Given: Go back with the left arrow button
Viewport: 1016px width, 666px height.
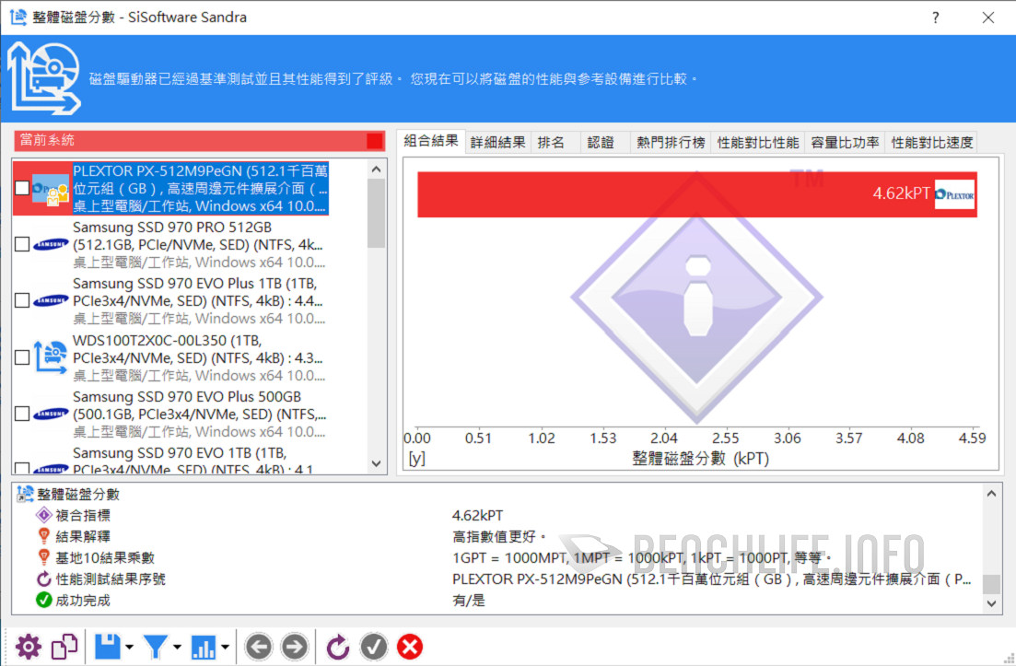Looking at the screenshot, I should (259, 647).
